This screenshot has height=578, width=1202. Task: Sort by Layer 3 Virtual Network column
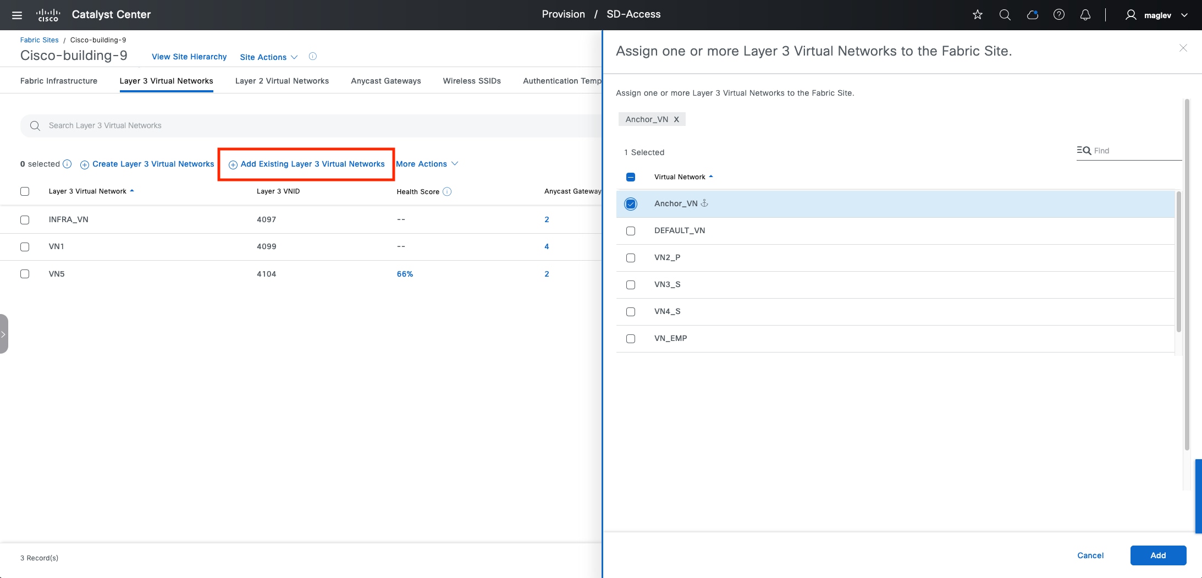(x=91, y=191)
